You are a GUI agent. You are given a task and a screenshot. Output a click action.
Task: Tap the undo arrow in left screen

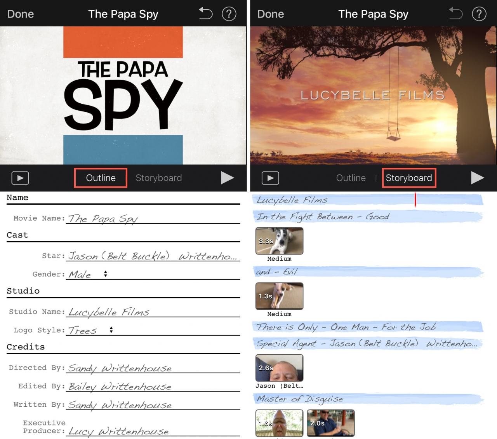(x=206, y=14)
